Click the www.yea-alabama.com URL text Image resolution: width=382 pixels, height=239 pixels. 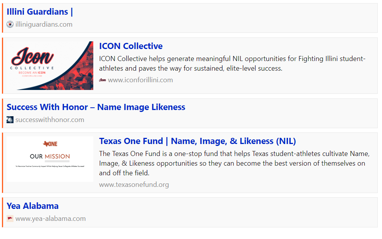tap(50, 219)
